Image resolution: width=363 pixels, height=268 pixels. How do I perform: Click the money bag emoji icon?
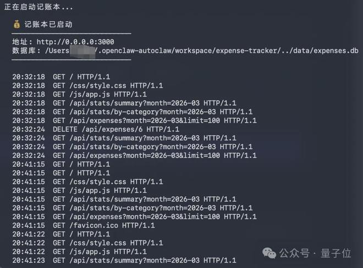point(16,24)
